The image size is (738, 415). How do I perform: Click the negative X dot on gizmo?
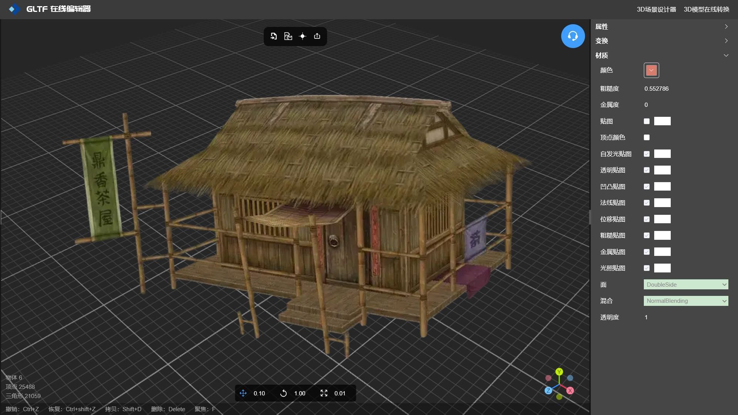pyautogui.click(x=549, y=378)
